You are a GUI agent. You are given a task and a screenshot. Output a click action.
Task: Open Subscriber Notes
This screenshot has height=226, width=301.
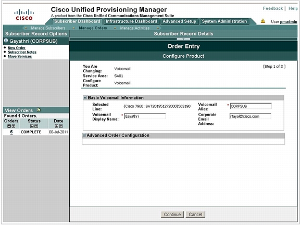click(x=22, y=52)
